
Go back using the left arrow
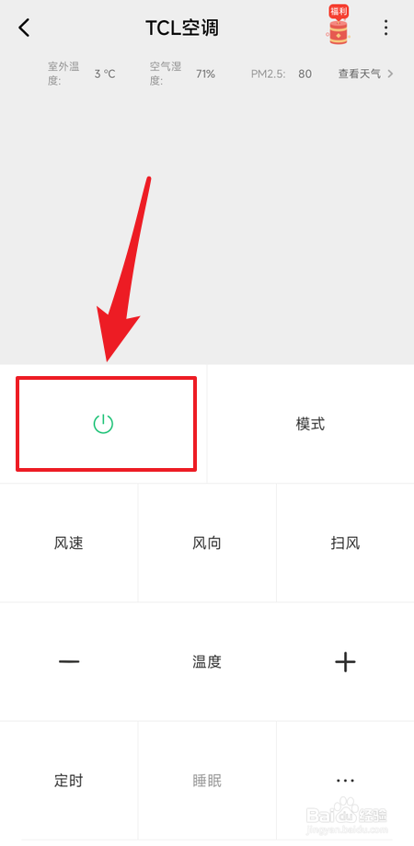(x=24, y=28)
